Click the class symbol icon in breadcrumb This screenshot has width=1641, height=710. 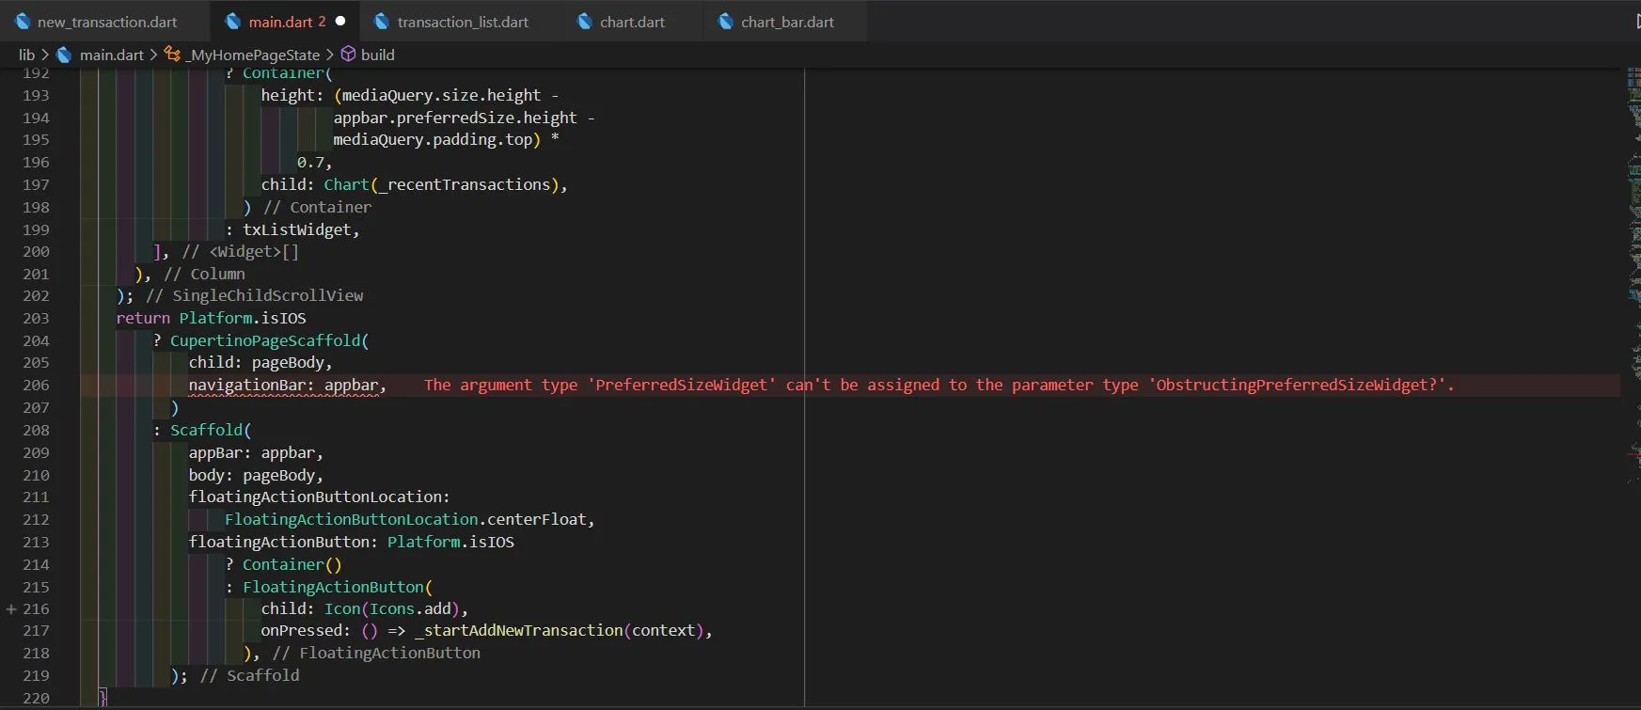pyautogui.click(x=172, y=55)
